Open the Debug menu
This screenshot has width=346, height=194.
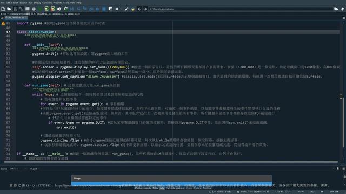(x=37, y=3)
